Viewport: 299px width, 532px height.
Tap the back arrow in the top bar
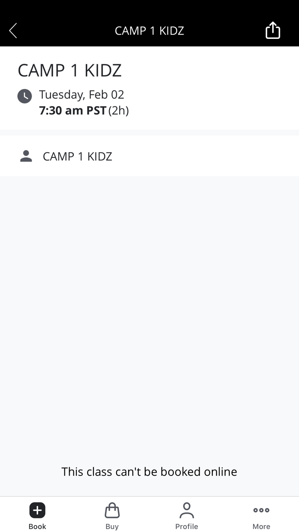click(x=12, y=30)
